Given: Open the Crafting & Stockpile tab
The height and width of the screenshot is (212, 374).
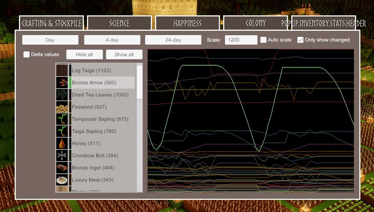Looking at the screenshot, I should click(x=51, y=23).
